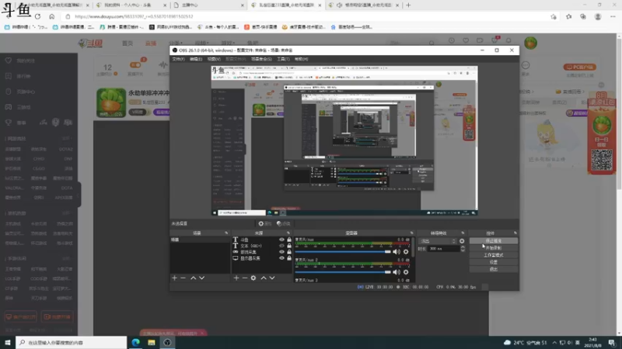Toggle lock on the game capture source
The width and height of the screenshot is (622, 349).
(x=289, y=251)
